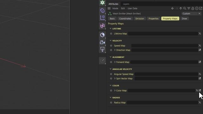Toggle keyframe diamond for Radius Map

click(111, 103)
